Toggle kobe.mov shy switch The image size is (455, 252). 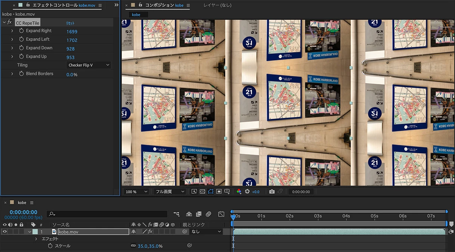pyautogui.click(x=133, y=231)
